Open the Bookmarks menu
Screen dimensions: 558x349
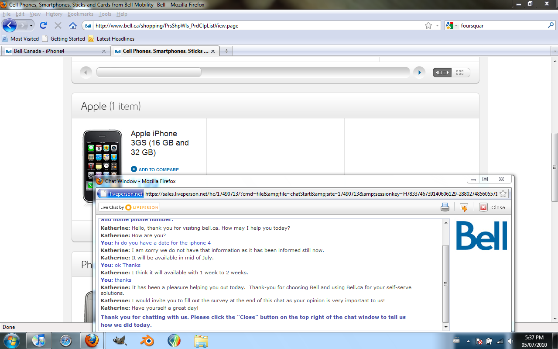click(80, 14)
